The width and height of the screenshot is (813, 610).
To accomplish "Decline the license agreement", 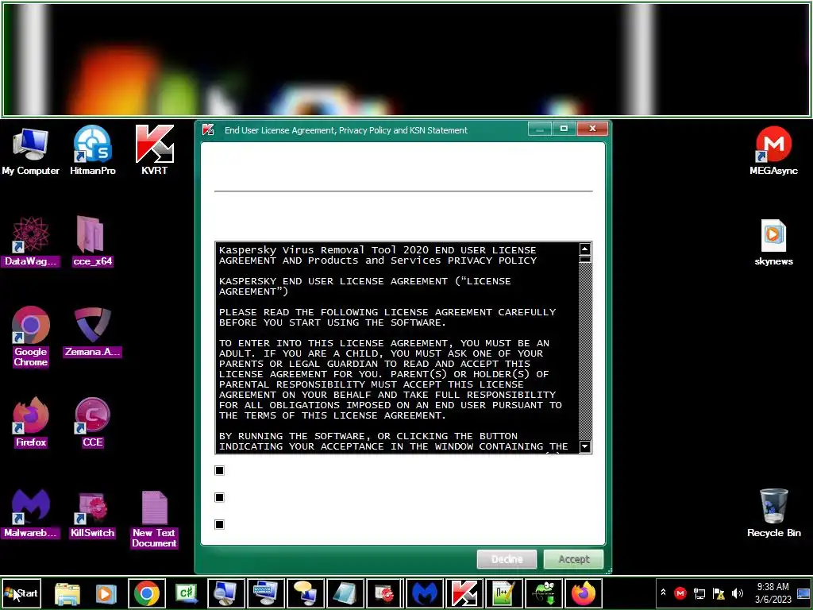I will [x=507, y=559].
